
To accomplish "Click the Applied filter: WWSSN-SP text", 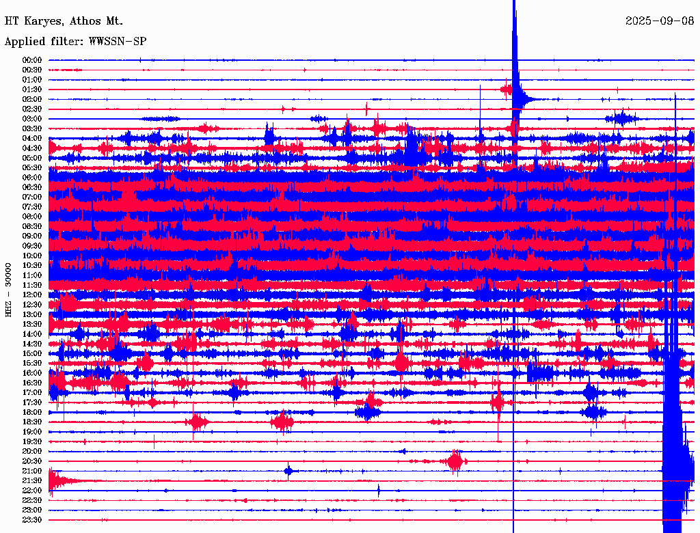I will (x=75, y=42).
